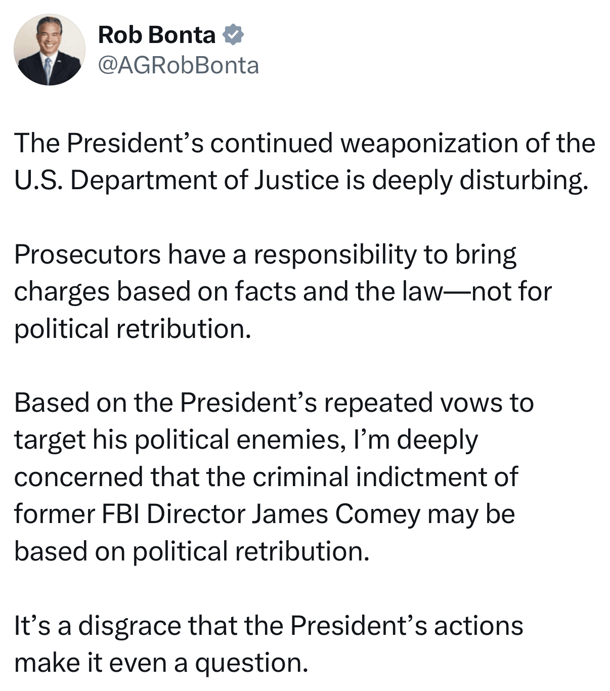The width and height of the screenshot is (610, 691).
Task: Click Rob Bonta's profile photo
Action: point(49,50)
